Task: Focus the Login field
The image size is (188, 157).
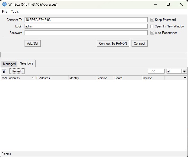Action: point(86,26)
